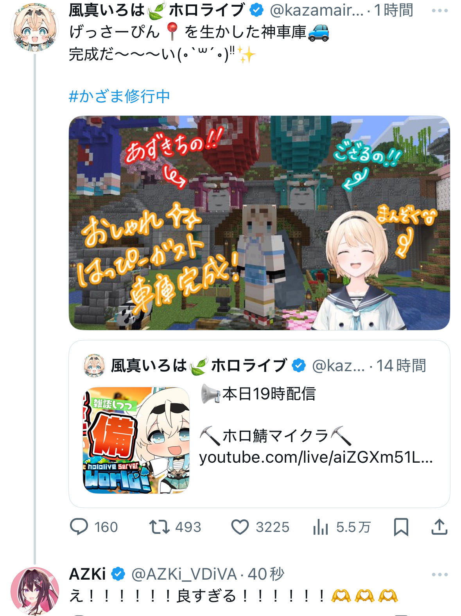The image size is (461, 616).
Task: Tap the 風真いろは display name at top
Action: (x=106, y=10)
